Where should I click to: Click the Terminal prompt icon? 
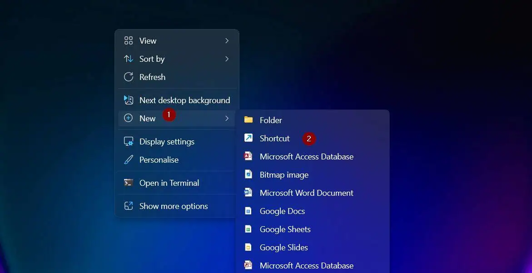point(128,183)
